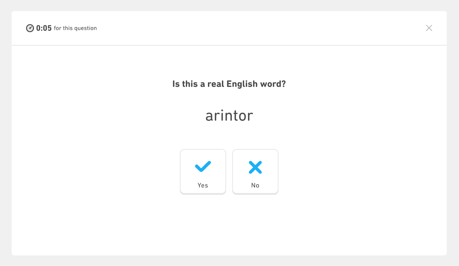The width and height of the screenshot is (459, 266).
Task: Tap the checkmark above the Yes label
Action: pyautogui.click(x=203, y=167)
